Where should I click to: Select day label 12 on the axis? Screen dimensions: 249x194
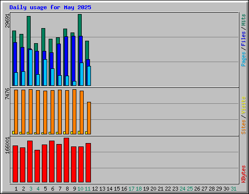click(x=95, y=189)
